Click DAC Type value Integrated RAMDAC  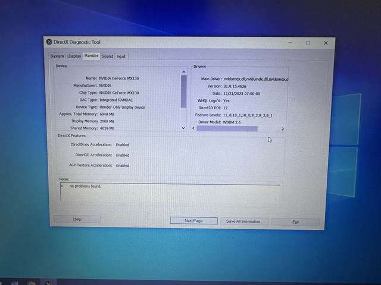tap(116, 100)
